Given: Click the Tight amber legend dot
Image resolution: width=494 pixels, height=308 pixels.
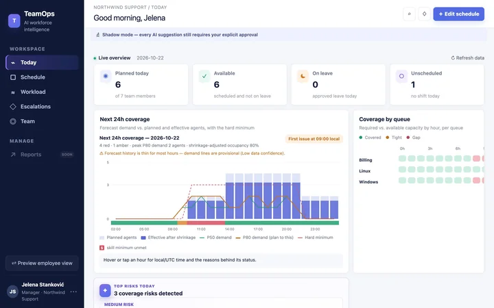Looking at the screenshot, I should click(387, 138).
